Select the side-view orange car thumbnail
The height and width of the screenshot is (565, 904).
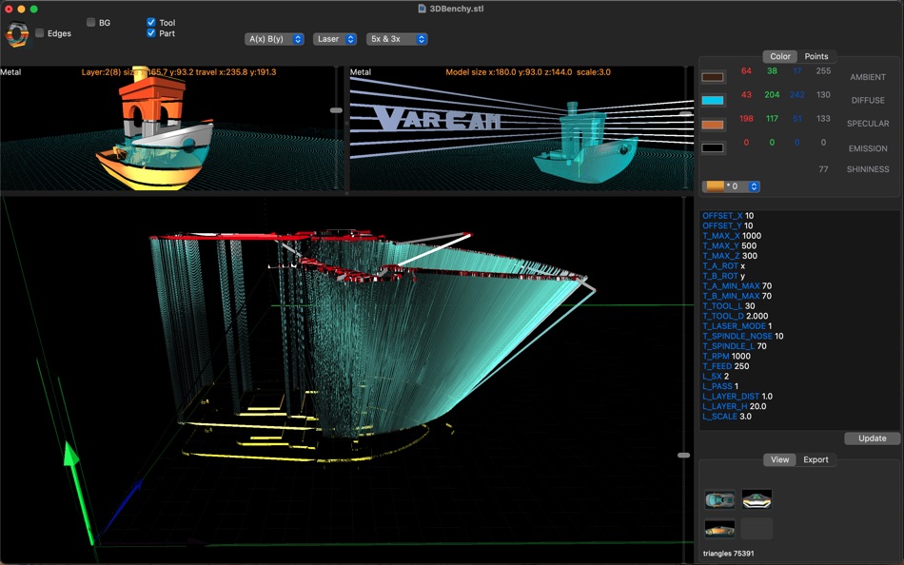click(719, 529)
